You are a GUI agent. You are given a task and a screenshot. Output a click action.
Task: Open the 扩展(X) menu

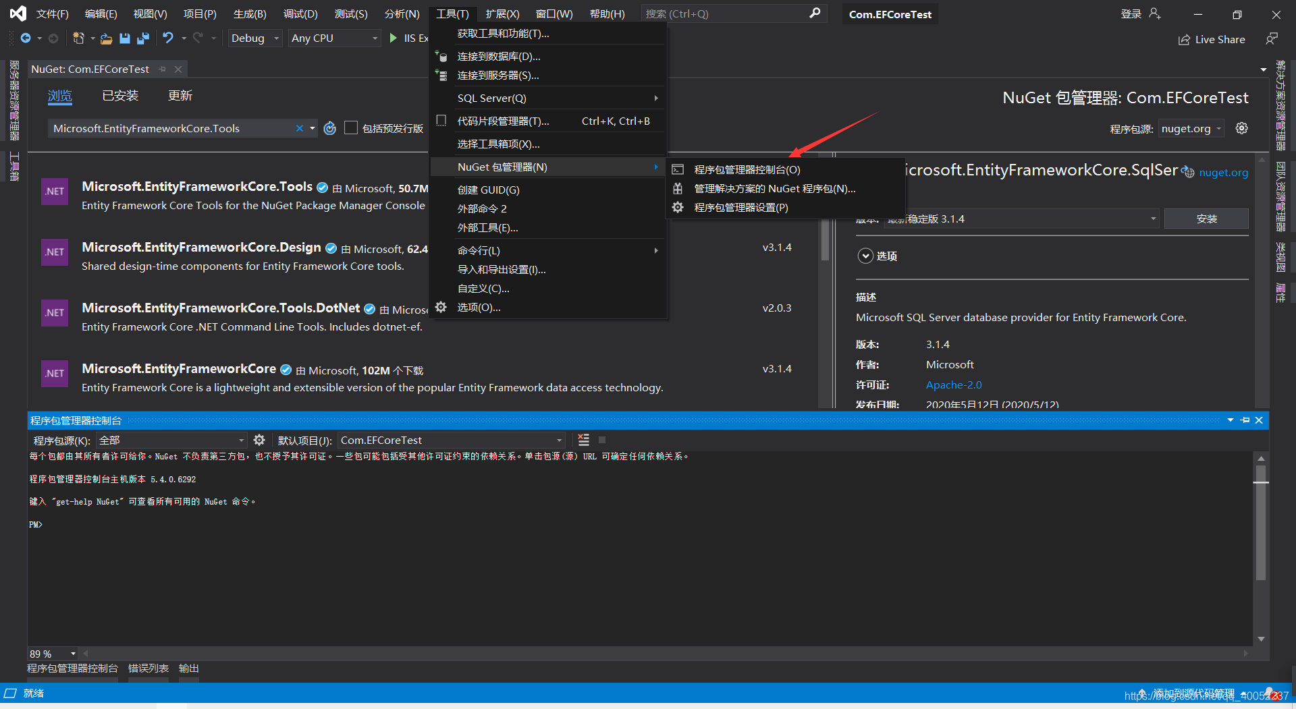503,13
